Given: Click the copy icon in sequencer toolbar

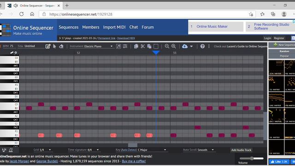Looking at the screenshot, I should (x=136, y=46).
